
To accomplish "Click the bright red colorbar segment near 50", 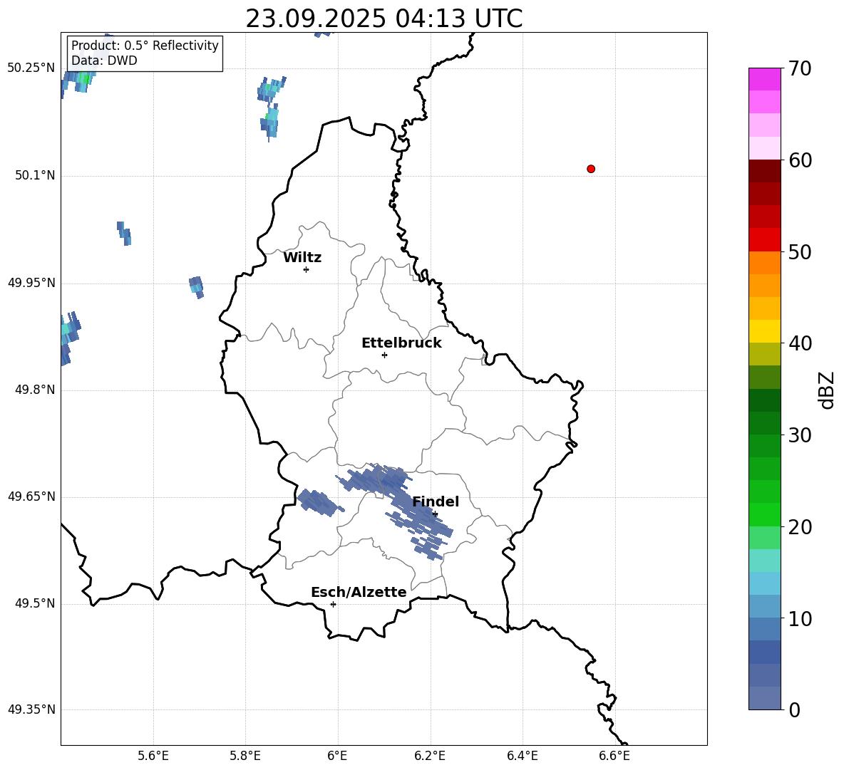I will pos(765,240).
